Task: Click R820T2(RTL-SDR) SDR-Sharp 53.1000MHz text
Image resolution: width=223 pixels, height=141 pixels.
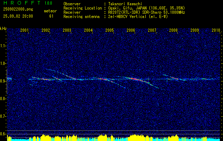Action: pos(146,12)
